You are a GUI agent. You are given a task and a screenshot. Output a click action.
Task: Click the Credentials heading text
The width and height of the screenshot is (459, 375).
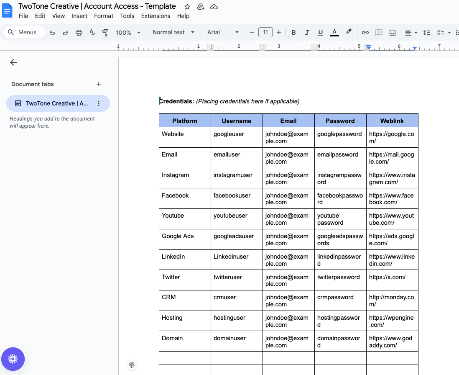pyautogui.click(x=176, y=101)
